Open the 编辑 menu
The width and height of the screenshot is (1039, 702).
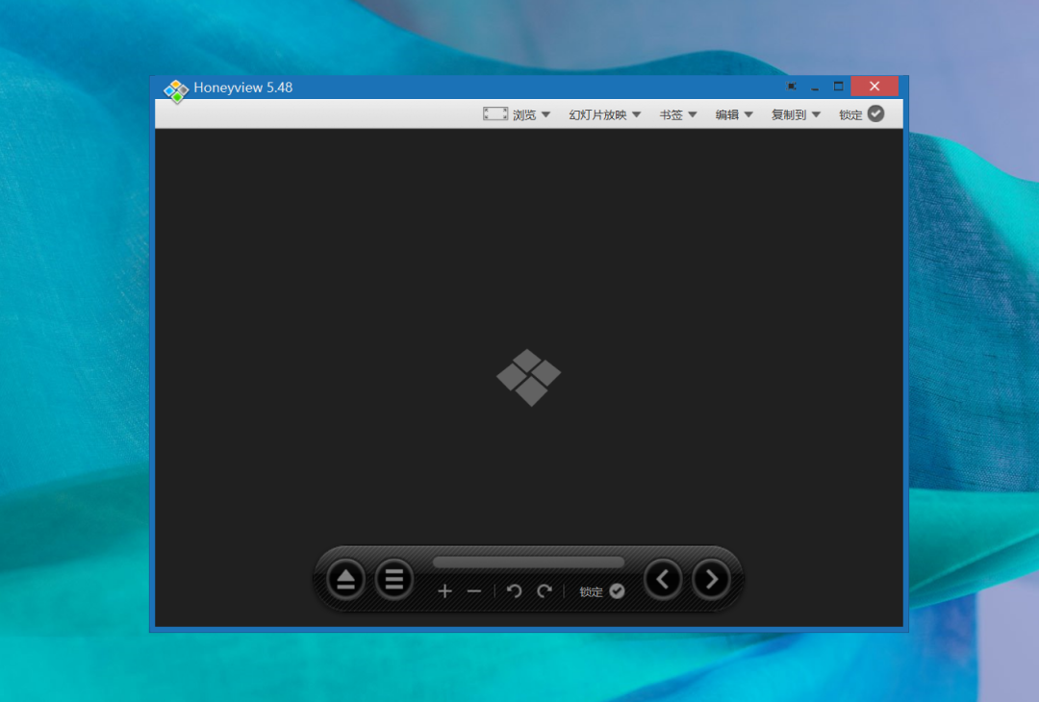pos(734,114)
